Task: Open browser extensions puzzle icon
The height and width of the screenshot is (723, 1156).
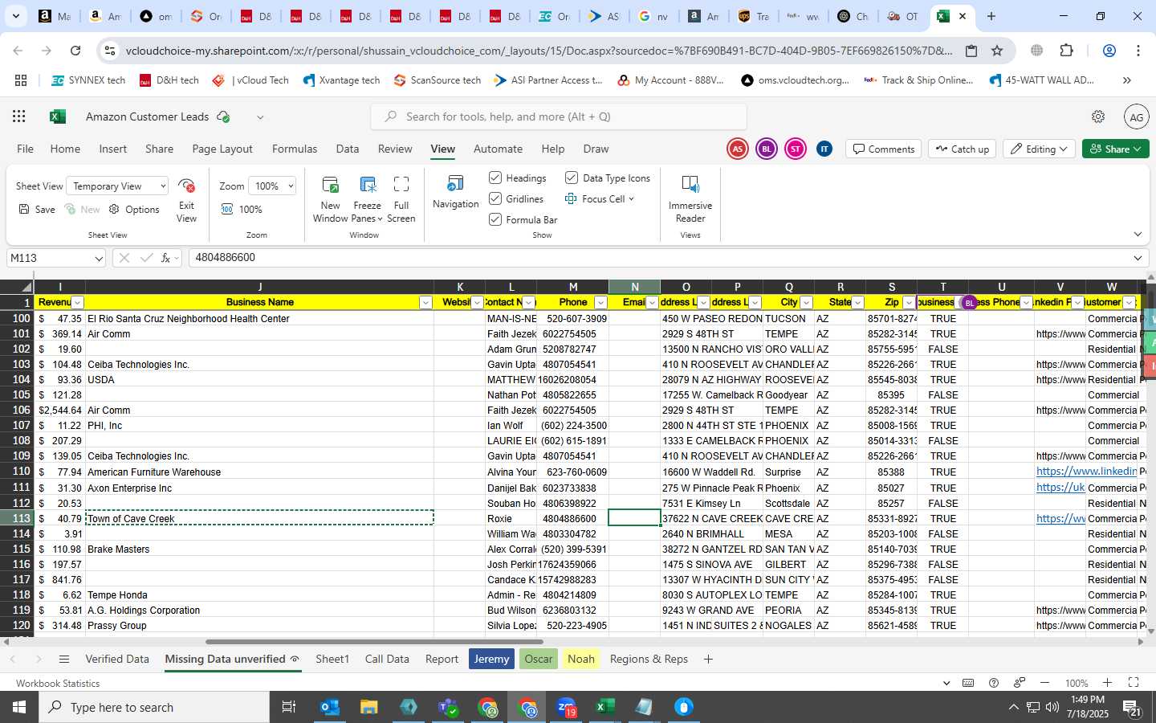Action: (1066, 51)
